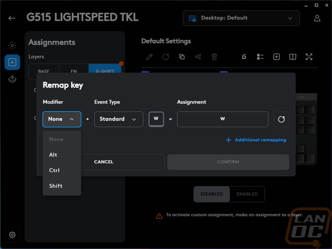
Task: Click the pencil edit icon
Action: click(149, 57)
